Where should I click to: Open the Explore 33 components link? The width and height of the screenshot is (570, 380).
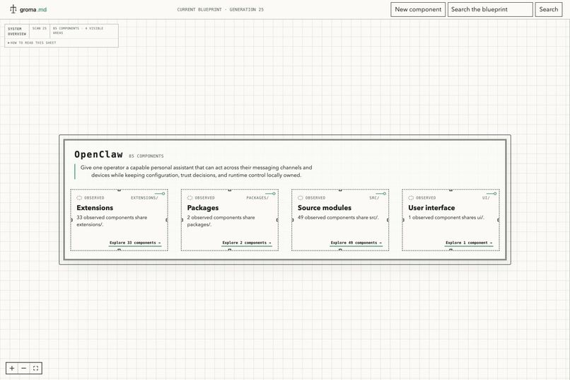135,243
